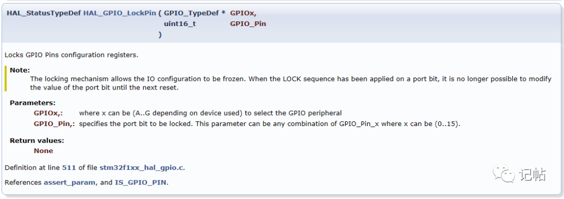Click the GPIO_Pin parameter name in signature
The height and width of the screenshot is (199, 564).
[248, 24]
